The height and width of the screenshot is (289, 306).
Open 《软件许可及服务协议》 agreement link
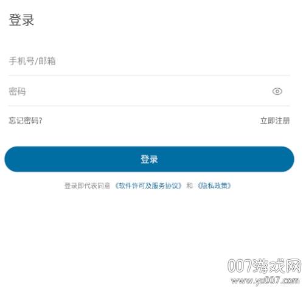[148, 186]
